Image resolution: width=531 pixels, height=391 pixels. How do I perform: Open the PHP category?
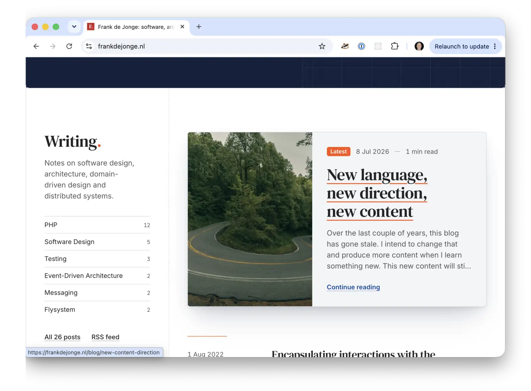97,225
